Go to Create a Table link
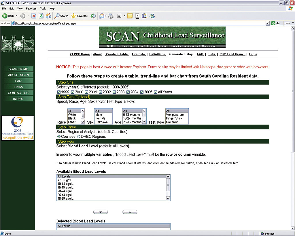Screen dimensions: 295x236 (117, 54)
